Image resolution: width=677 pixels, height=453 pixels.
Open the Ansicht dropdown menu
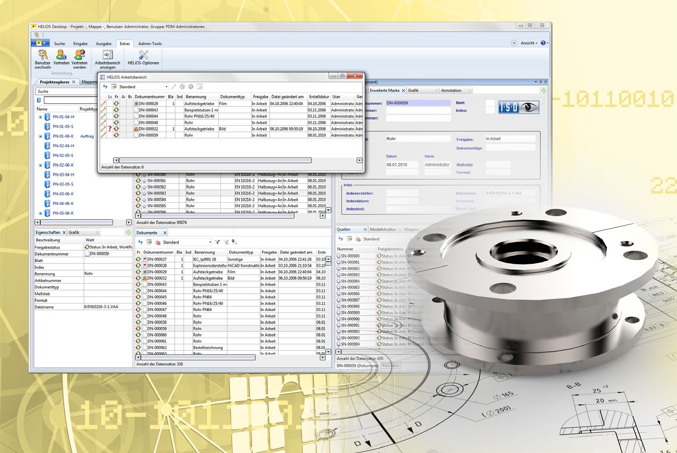[x=529, y=43]
